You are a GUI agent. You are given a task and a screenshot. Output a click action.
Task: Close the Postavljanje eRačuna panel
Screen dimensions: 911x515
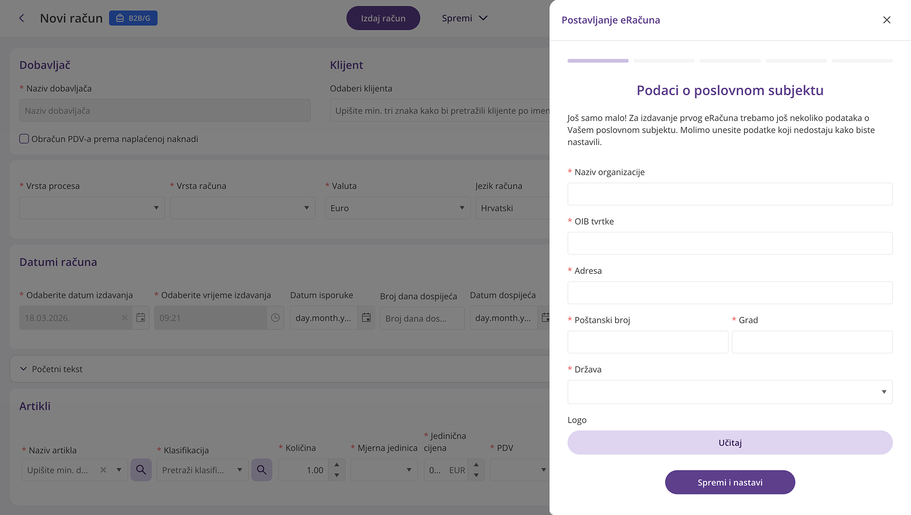point(886,20)
